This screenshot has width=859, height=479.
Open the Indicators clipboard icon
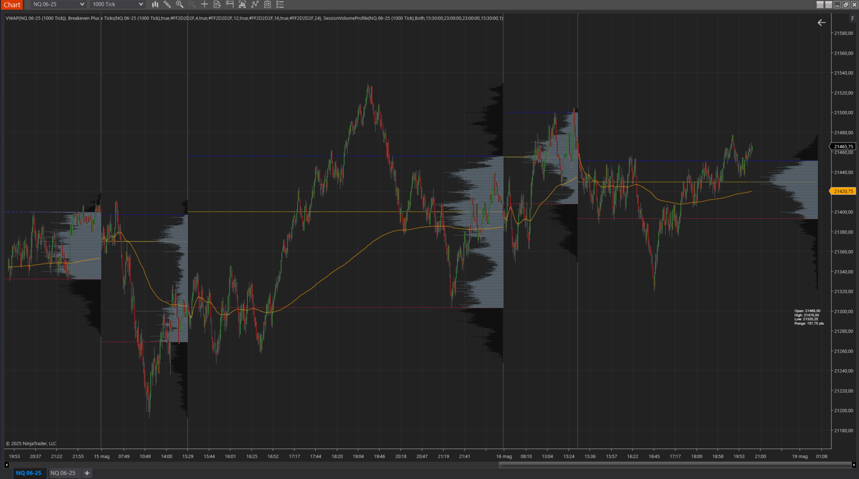[x=267, y=4]
